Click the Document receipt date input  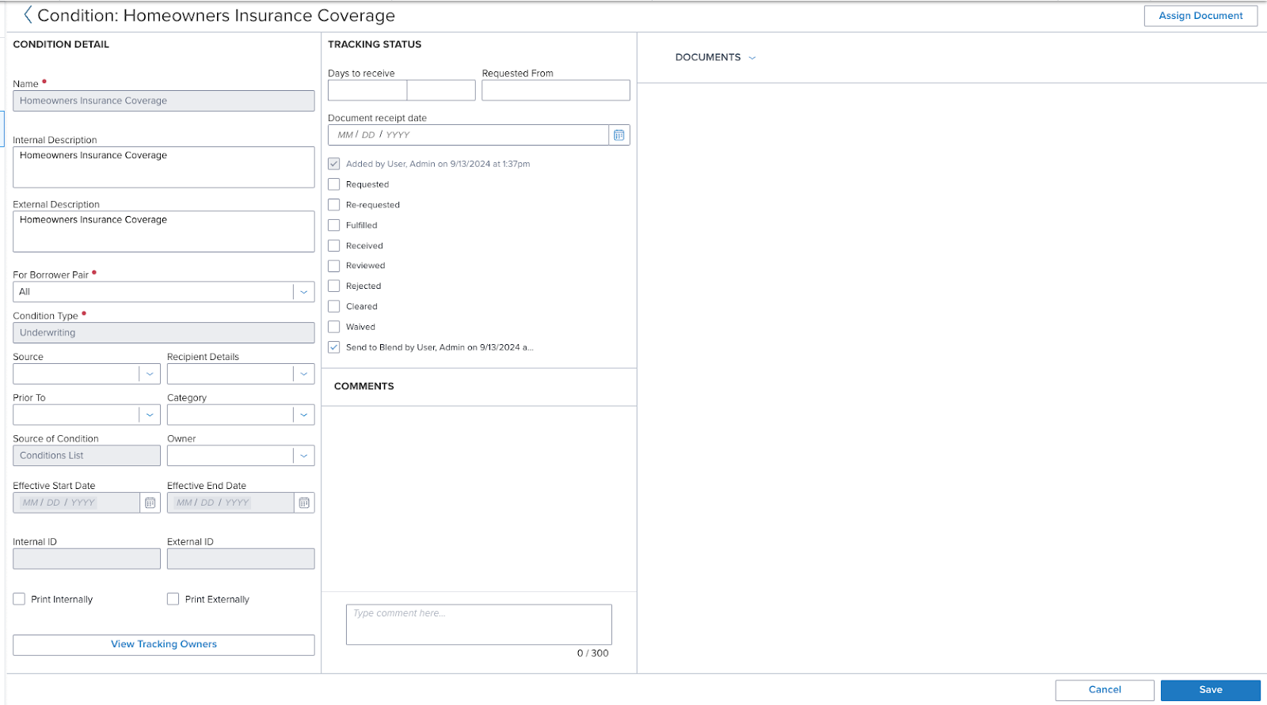(468, 135)
